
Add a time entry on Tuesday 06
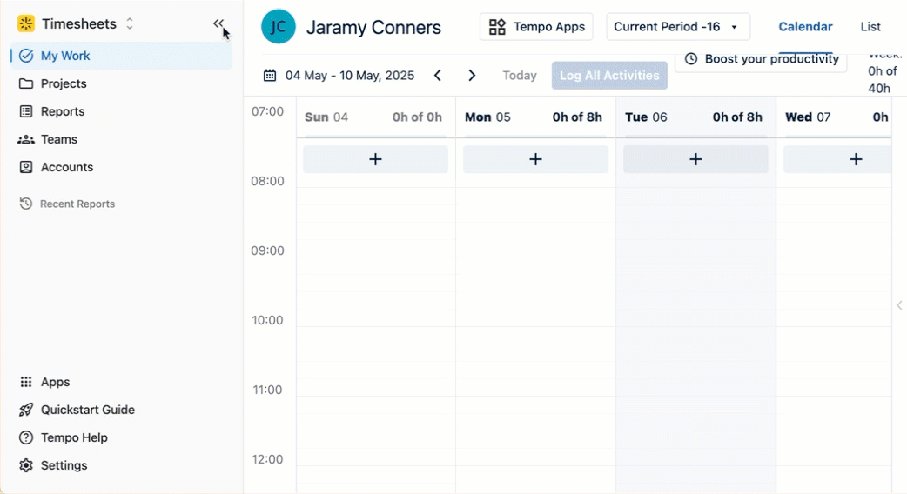tap(695, 159)
